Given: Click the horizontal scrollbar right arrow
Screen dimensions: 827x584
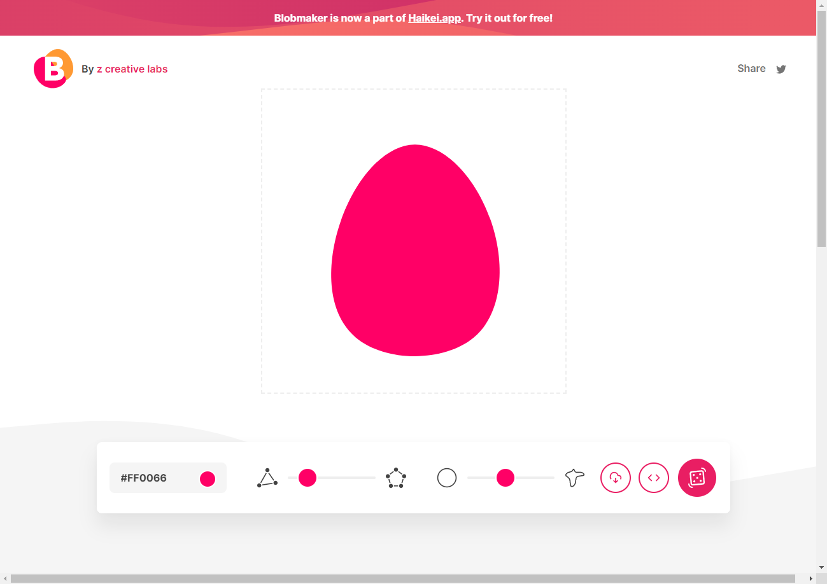Looking at the screenshot, I should 810,578.
